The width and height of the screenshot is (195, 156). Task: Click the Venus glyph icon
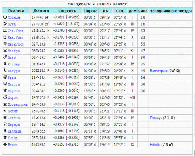(5, 51)
